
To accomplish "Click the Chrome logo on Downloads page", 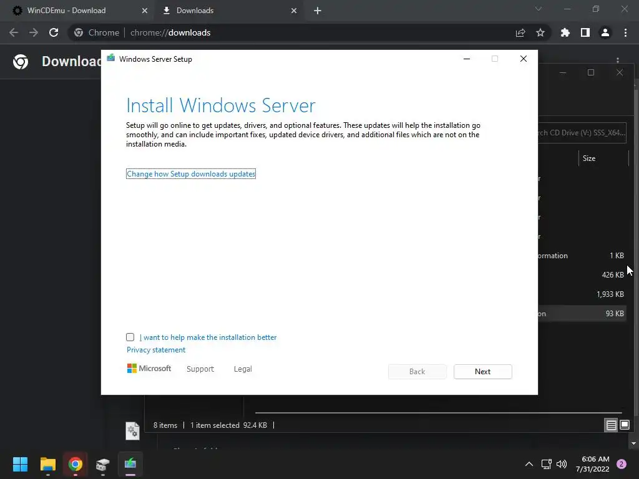I will [21, 62].
